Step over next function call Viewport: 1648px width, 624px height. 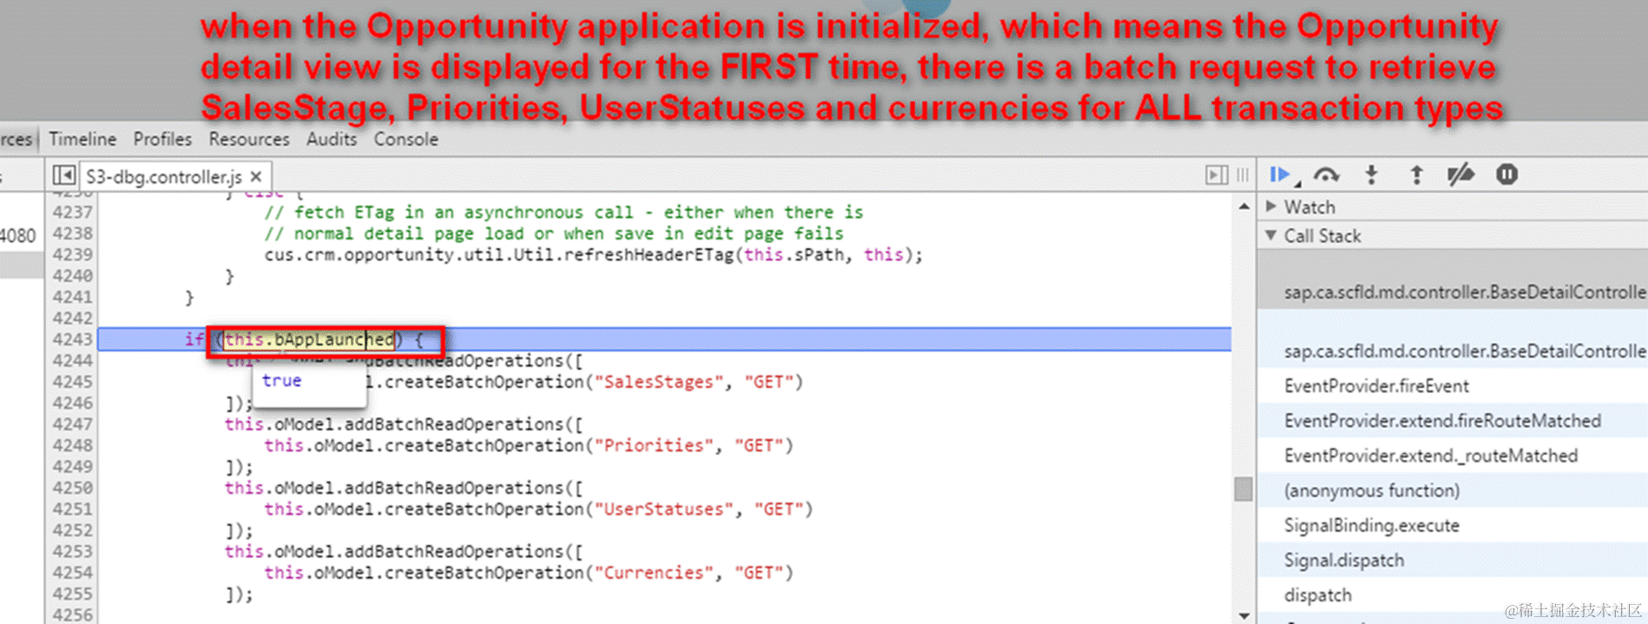click(x=1326, y=175)
